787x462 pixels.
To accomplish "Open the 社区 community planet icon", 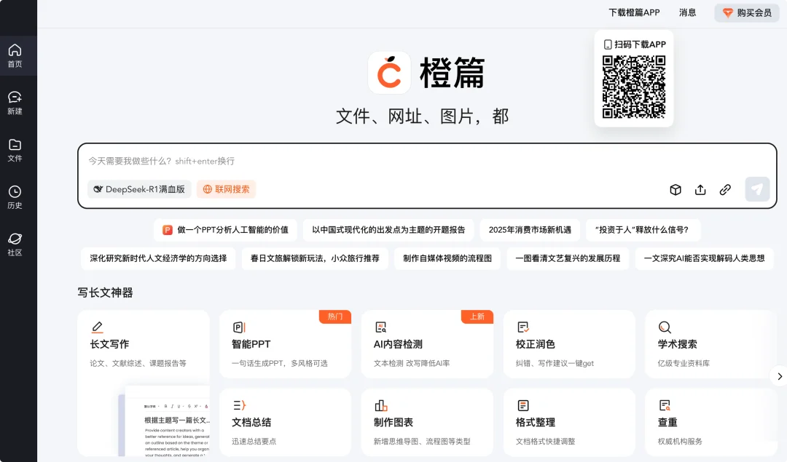I will pos(15,239).
